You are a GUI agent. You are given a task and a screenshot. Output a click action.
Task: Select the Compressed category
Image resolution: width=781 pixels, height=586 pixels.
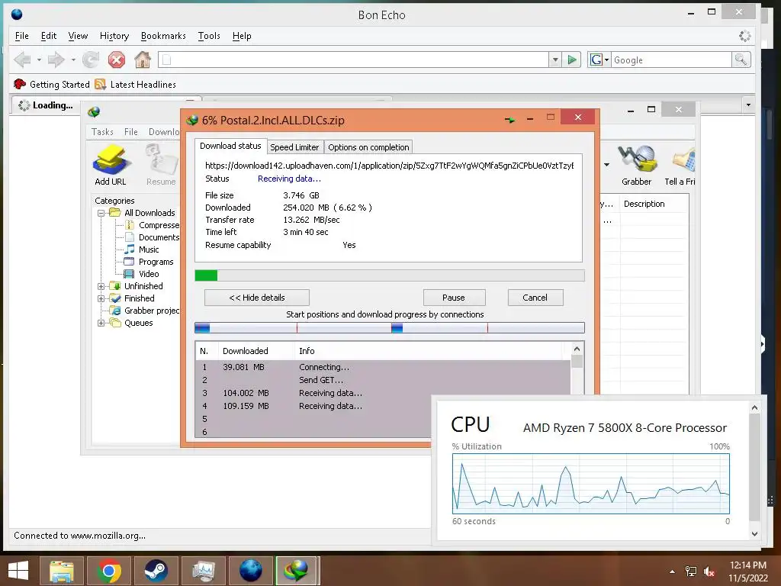tap(153, 225)
